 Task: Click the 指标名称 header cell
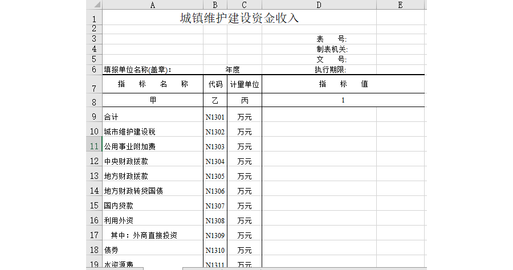[x=152, y=84]
